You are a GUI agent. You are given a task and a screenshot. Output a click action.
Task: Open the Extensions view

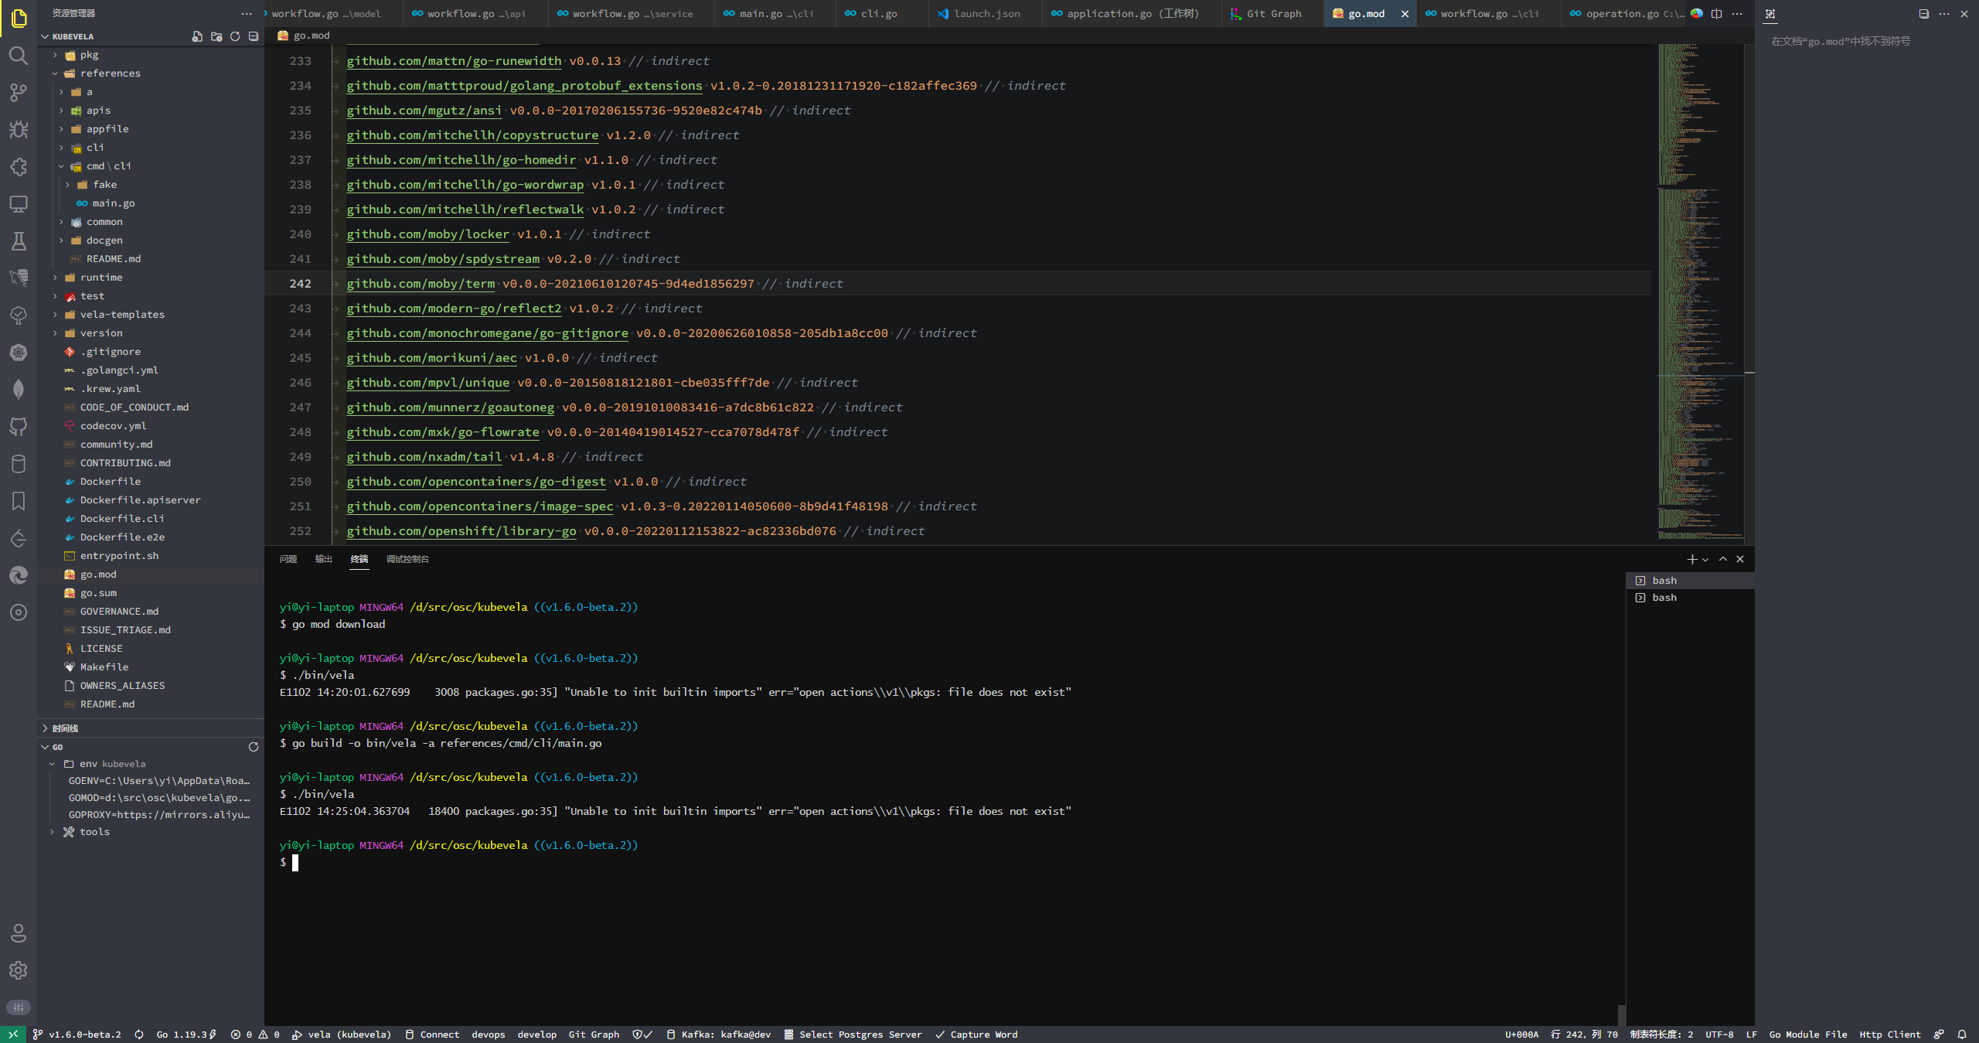point(19,167)
